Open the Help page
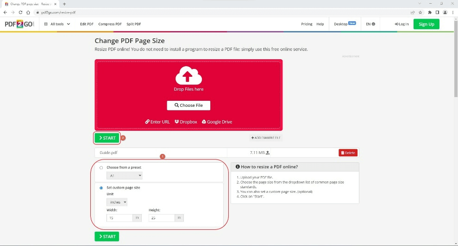Image resolution: width=458 pixels, height=246 pixels. [x=320, y=24]
